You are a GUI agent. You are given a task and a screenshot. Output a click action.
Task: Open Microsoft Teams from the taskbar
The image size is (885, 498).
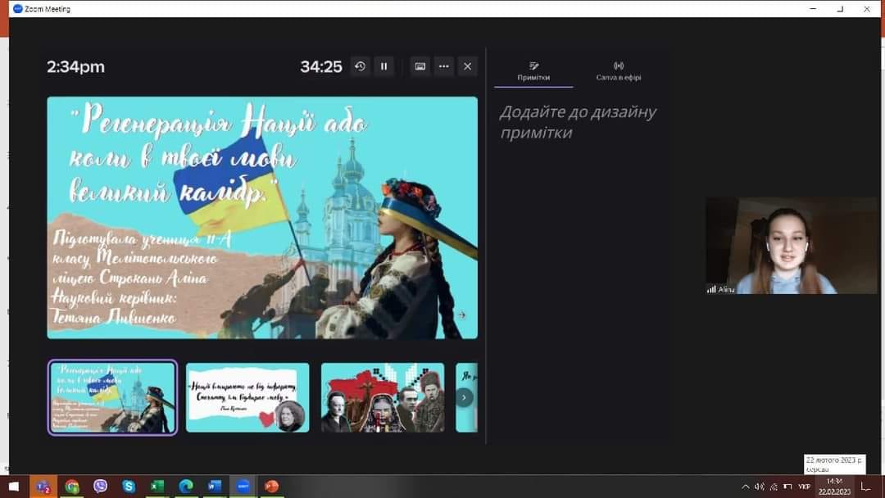pos(43,487)
